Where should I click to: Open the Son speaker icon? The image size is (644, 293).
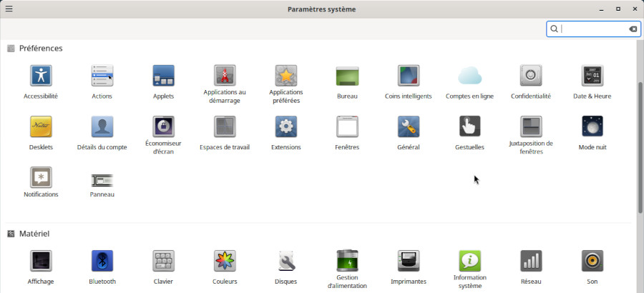point(592,261)
